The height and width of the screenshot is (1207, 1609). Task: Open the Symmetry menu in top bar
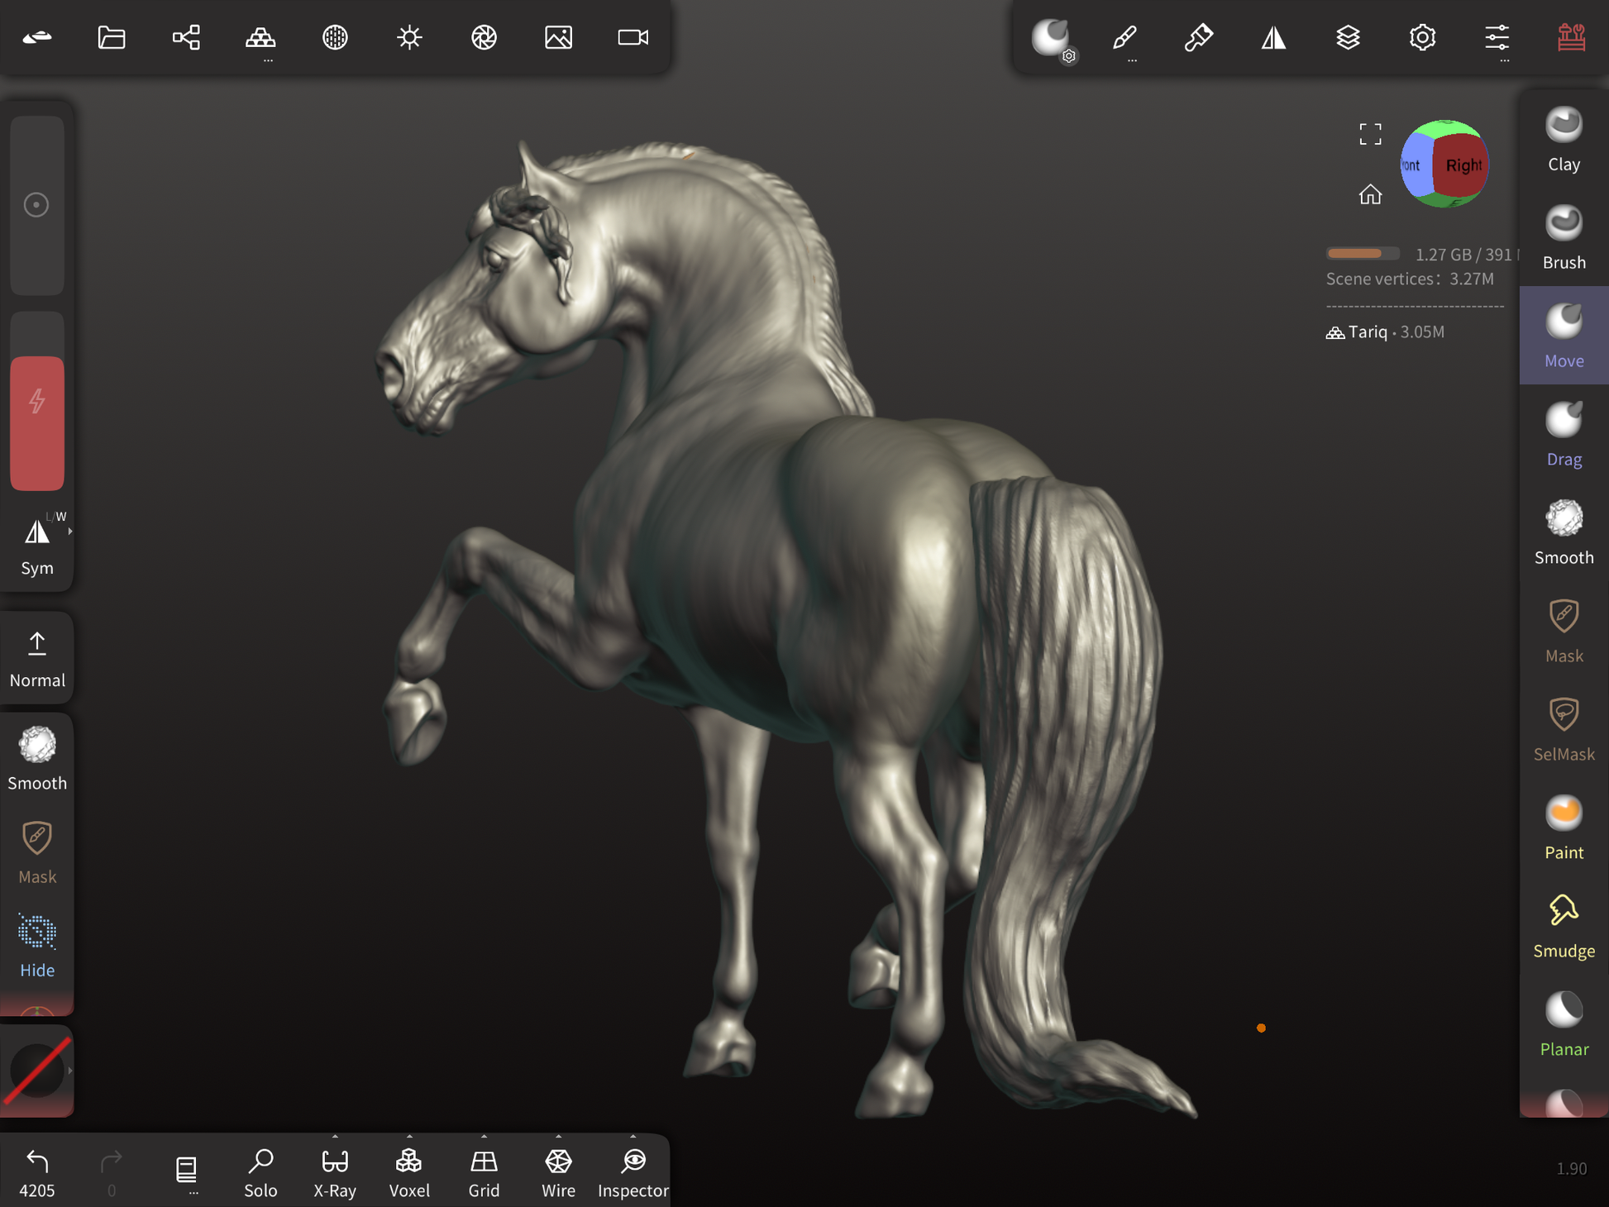pyautogui.click(x=1273, y=37)
